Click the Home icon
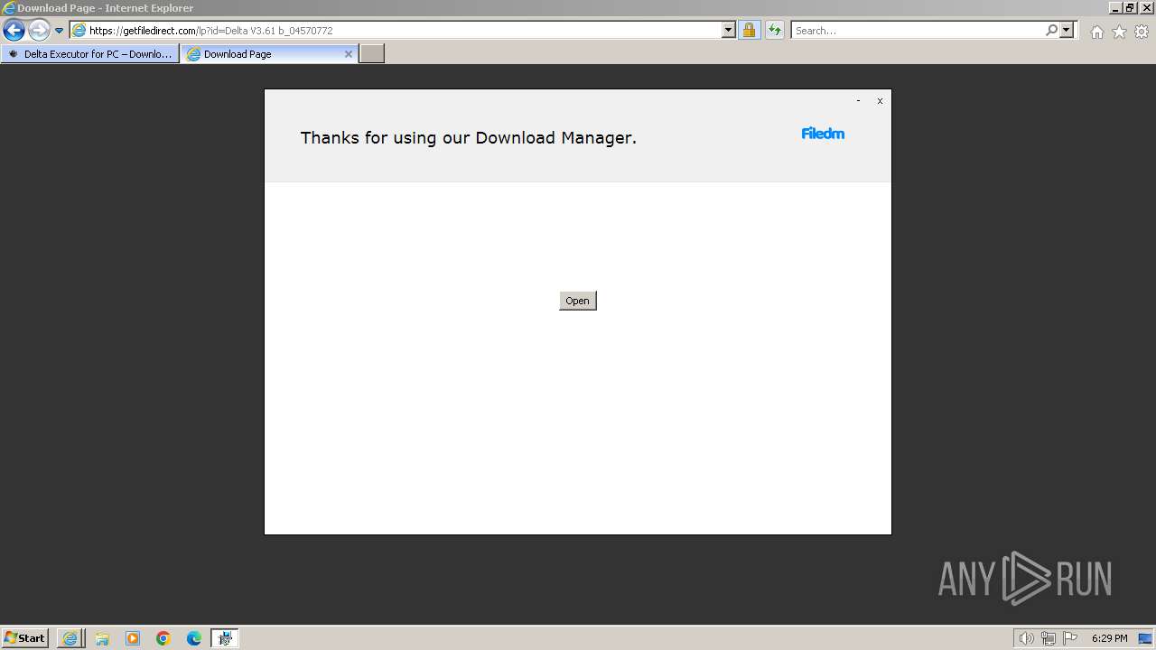 [x=1096, y=32]
